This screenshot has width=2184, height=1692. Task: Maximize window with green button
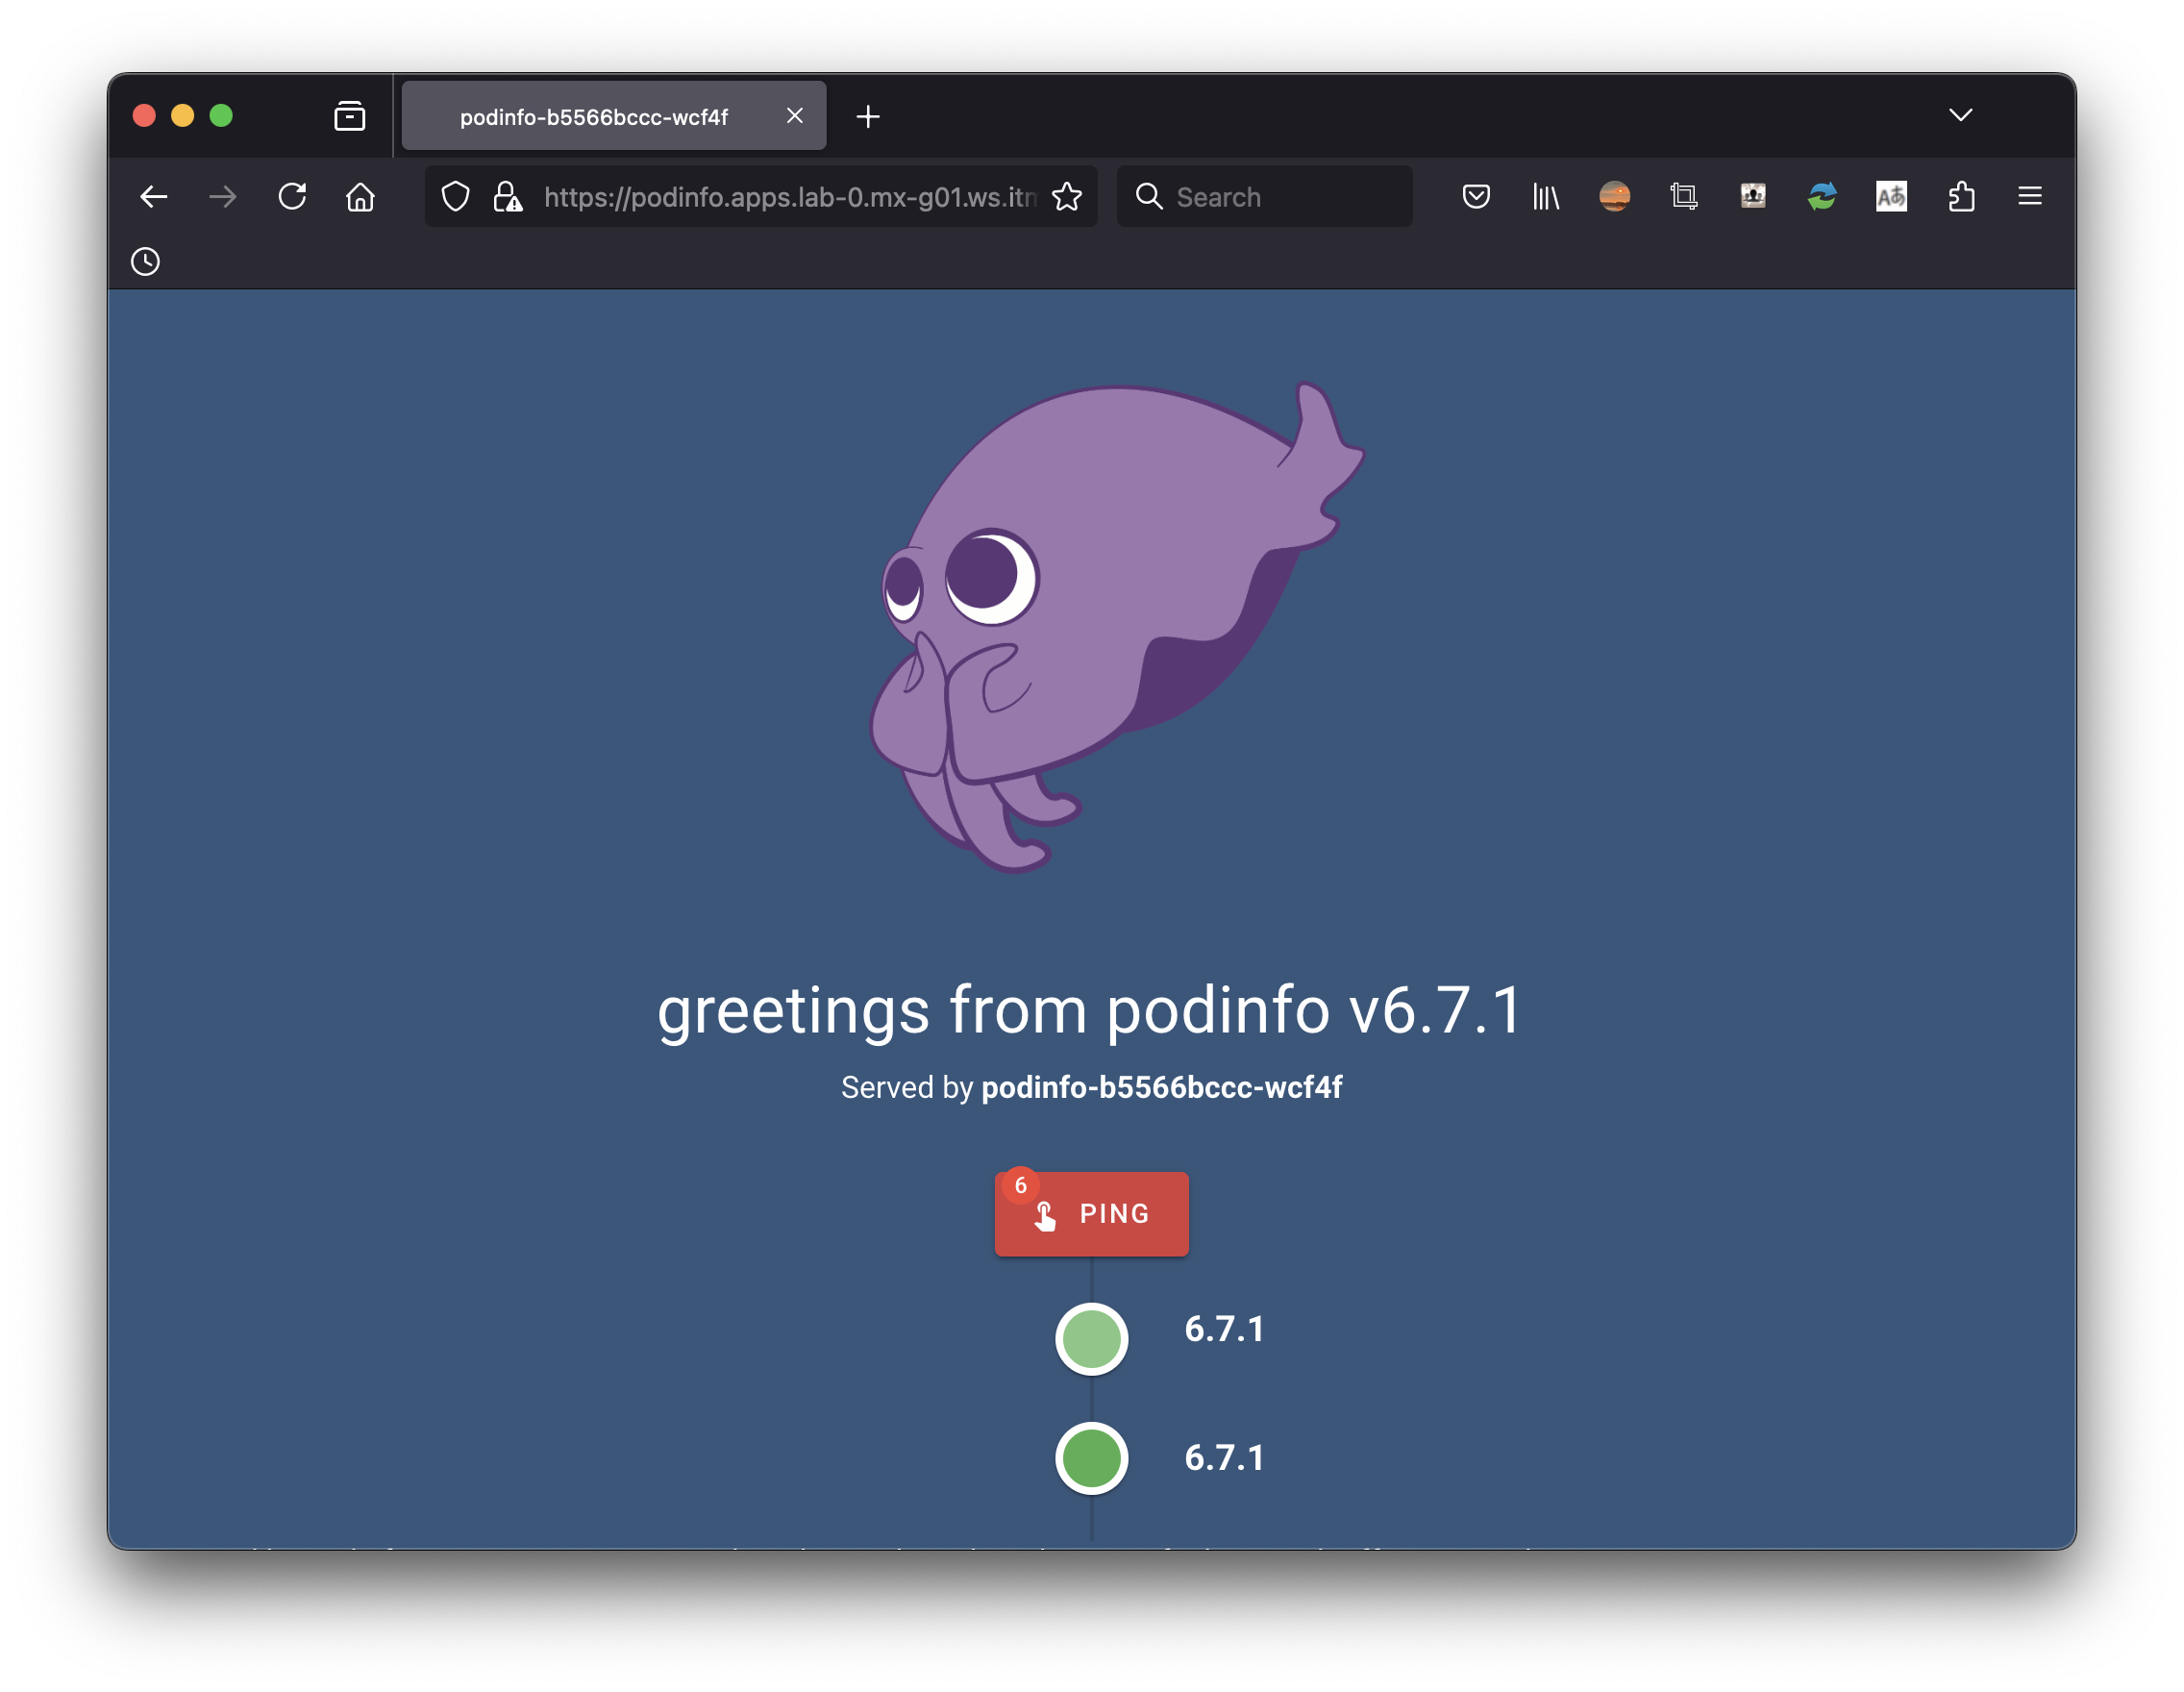(221, 116)
